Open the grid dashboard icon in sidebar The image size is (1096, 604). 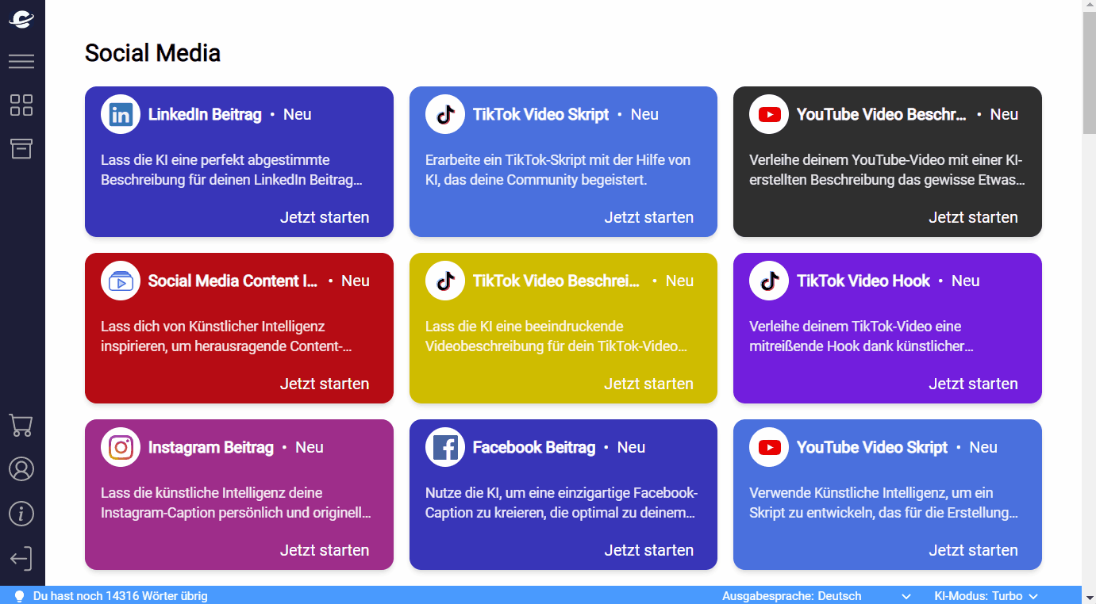coord(21,105)
